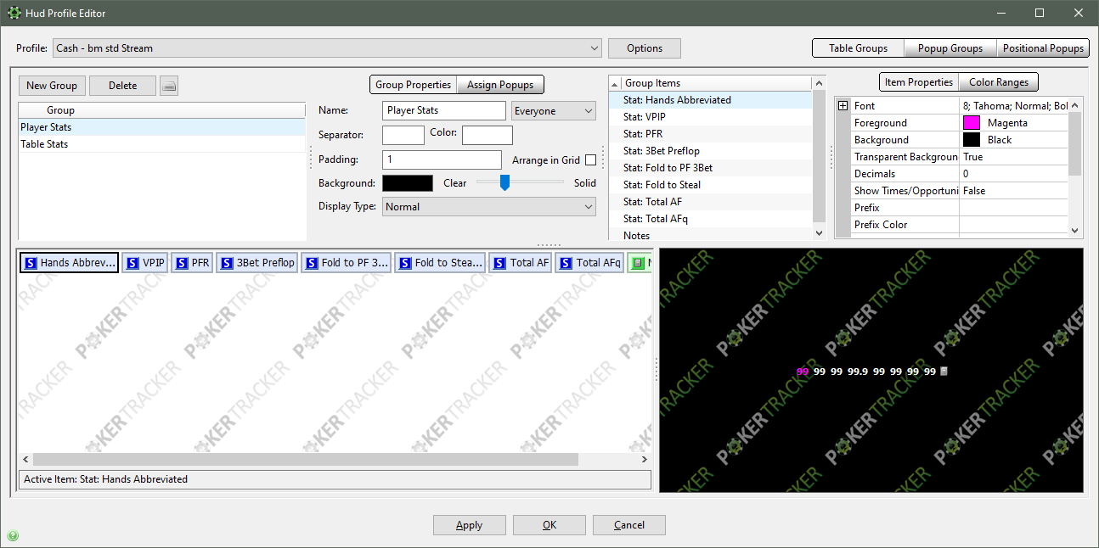Click the Decimals property value
Screen dimensions: 1099x548
1013,174
